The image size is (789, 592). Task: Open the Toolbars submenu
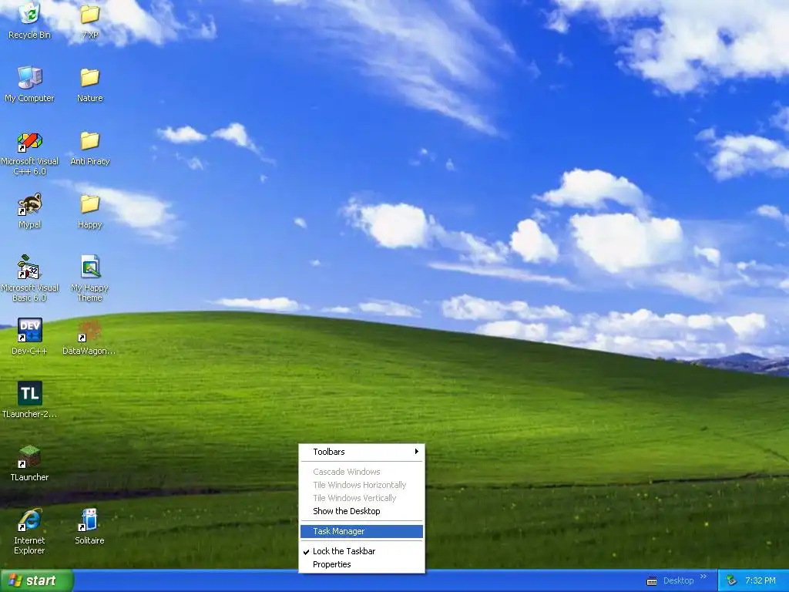[x=362, y=452]
